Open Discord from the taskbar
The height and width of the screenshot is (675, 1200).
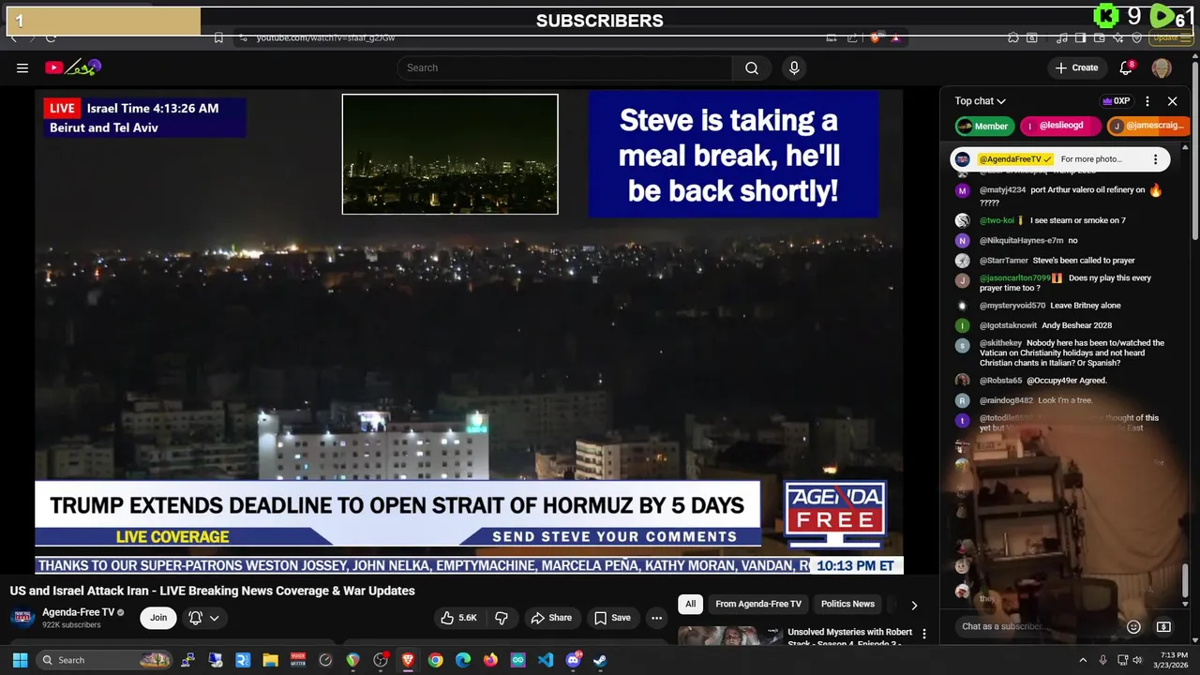click(x=573, y=660)
